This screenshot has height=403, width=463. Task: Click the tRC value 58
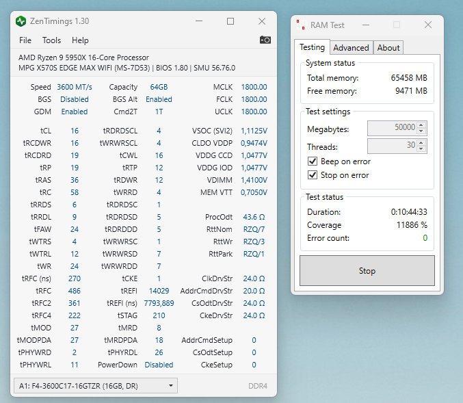pyautogui.click(x=75, y=193)
